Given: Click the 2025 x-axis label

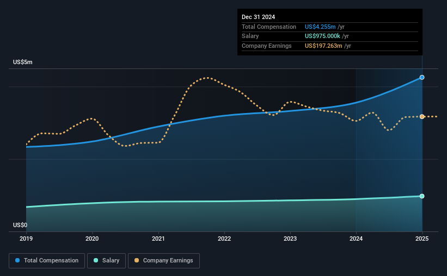Looking at the screenshot, I should click(x=422, y=239).
